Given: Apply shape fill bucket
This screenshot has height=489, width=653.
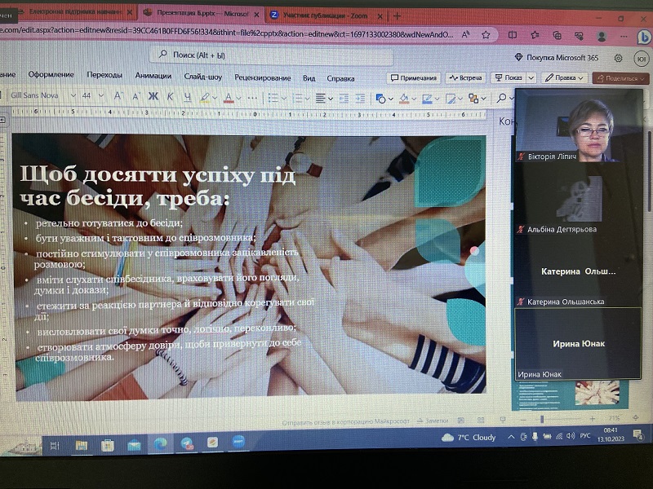Looking at the screenshot, I should (404, 99).
